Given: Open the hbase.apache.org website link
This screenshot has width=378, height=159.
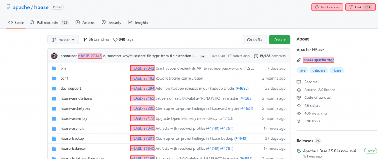Looking at the screenshot, I should (319, 60).
